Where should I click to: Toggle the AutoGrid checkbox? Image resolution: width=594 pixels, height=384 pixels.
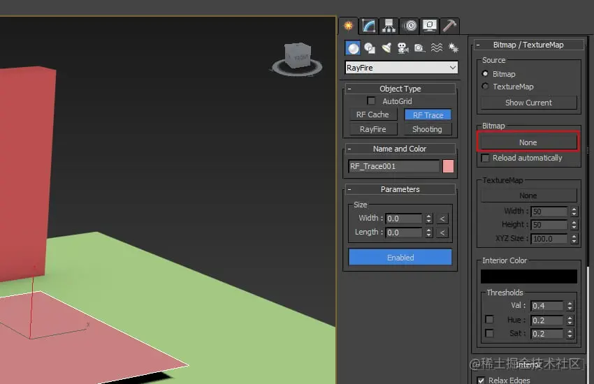tap(371, 101)
